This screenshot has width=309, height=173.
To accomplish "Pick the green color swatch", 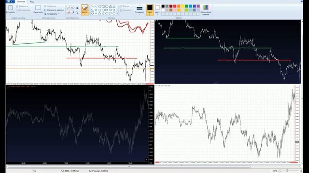I will (x=186, y=6).
